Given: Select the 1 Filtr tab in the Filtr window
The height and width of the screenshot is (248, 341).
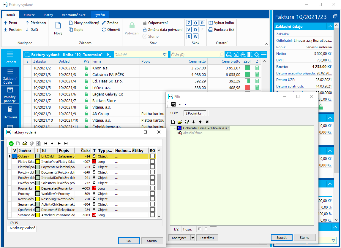Looking at the screenshot, I should point(174,113).
